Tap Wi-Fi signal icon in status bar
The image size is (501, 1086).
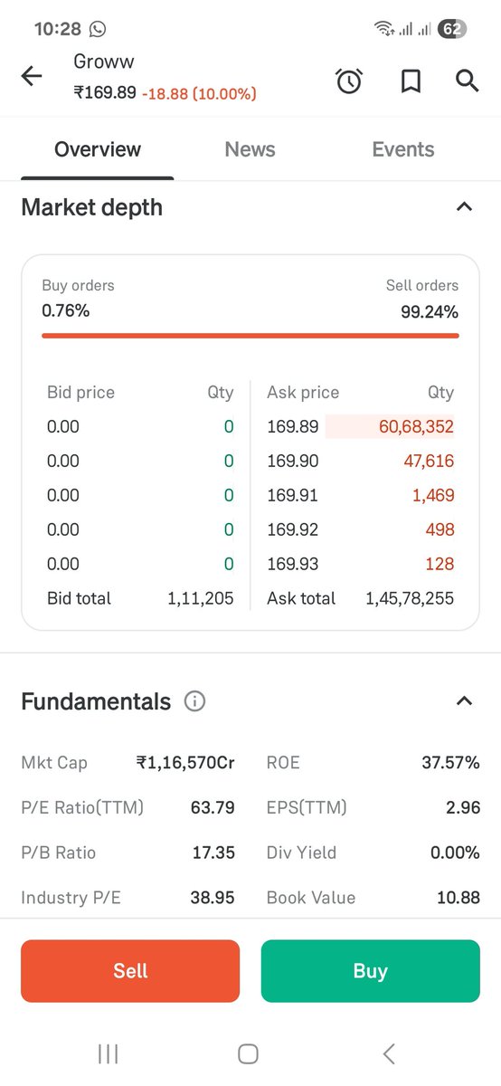tap(383, 29)
